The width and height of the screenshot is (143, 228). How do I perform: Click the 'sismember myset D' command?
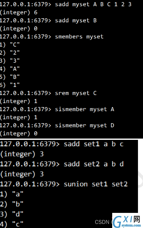[85, 125]
